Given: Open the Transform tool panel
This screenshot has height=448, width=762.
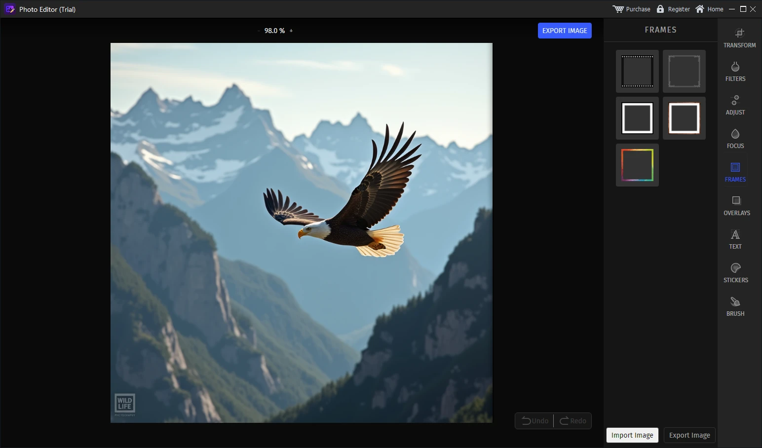Looking at the screenshot, I should pyautogui.click(x=739, y=38).
